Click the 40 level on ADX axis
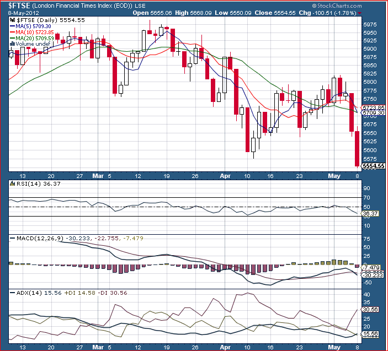Screen dimensions: 388x351 (366, 294)
